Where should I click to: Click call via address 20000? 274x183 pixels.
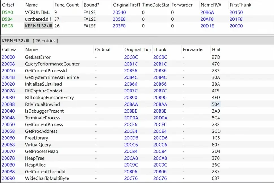click(x=8, y=57)
